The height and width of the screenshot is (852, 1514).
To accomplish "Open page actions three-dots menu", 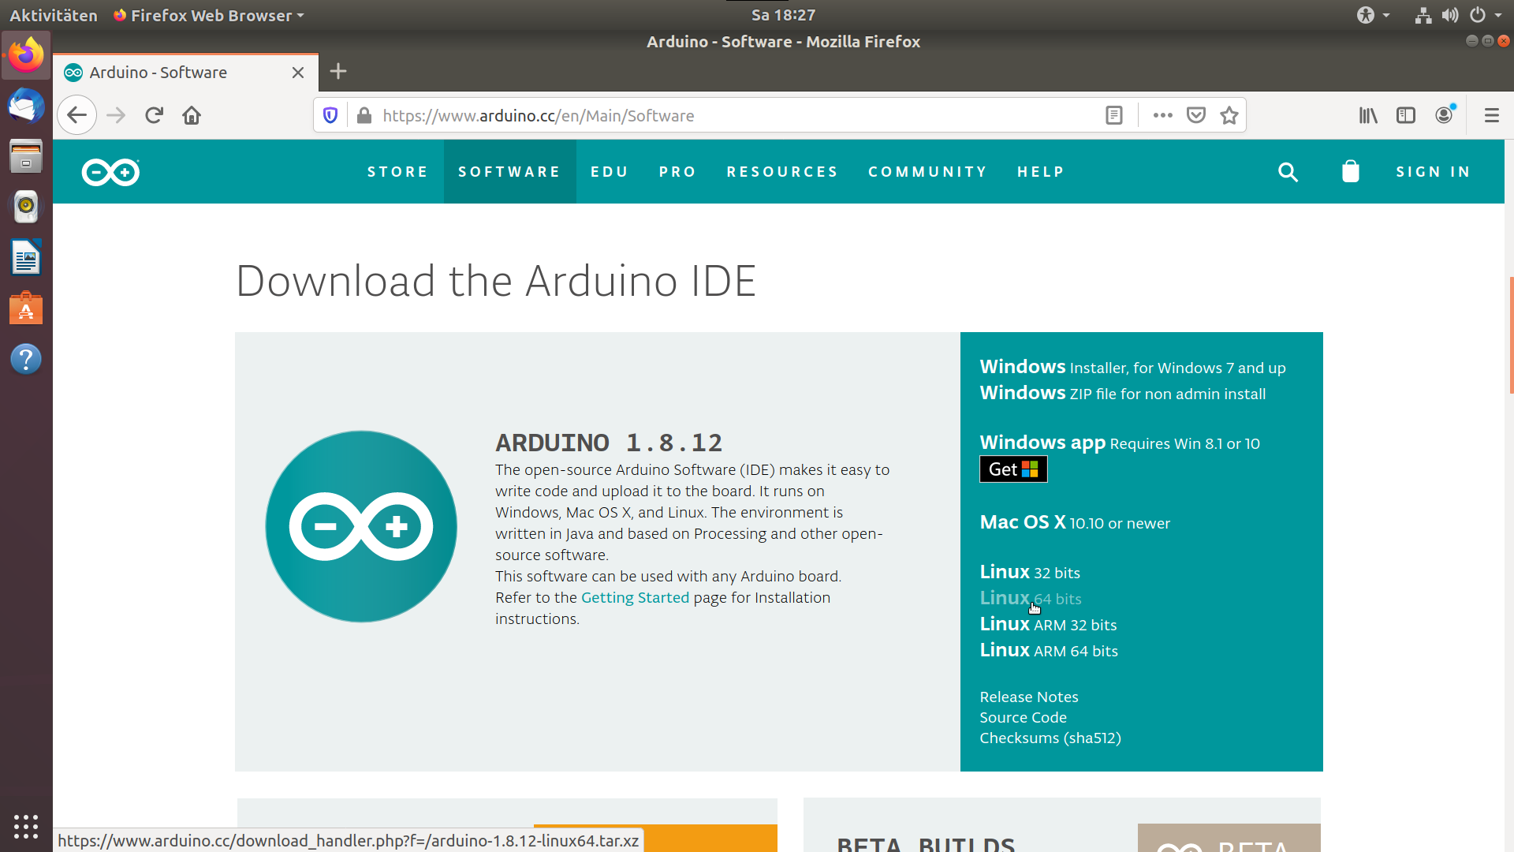I will pos(1162,115).
